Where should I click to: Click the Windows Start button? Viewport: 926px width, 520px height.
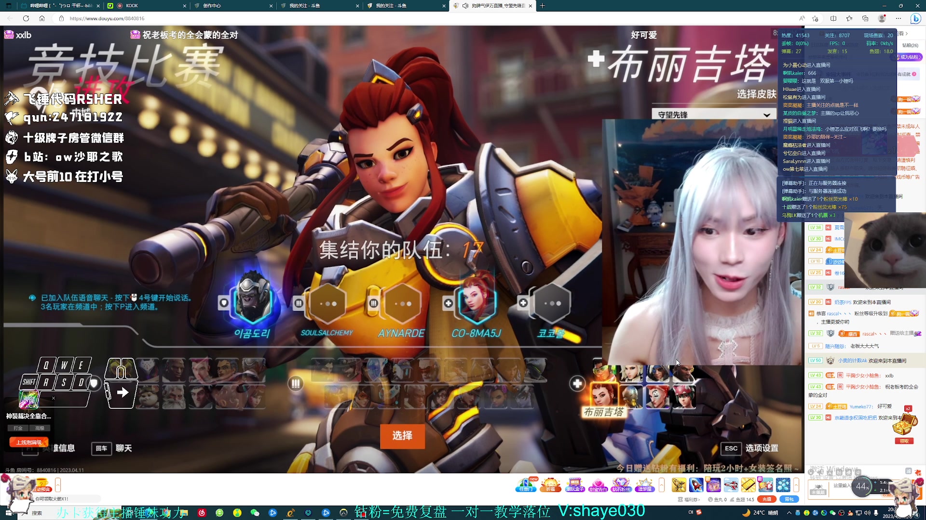[9, 513]
